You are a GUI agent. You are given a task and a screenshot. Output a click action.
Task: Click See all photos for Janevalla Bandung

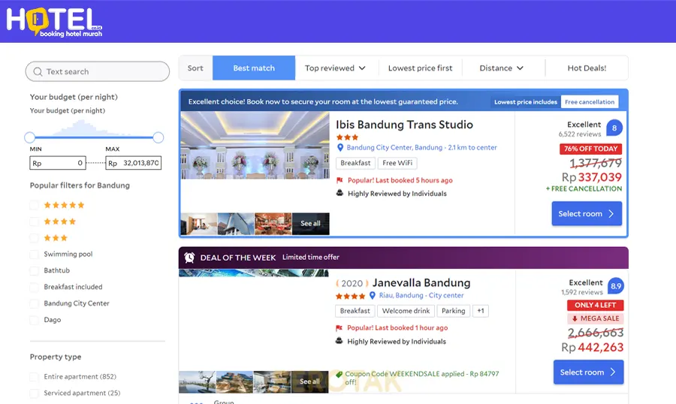click(309, 381)
